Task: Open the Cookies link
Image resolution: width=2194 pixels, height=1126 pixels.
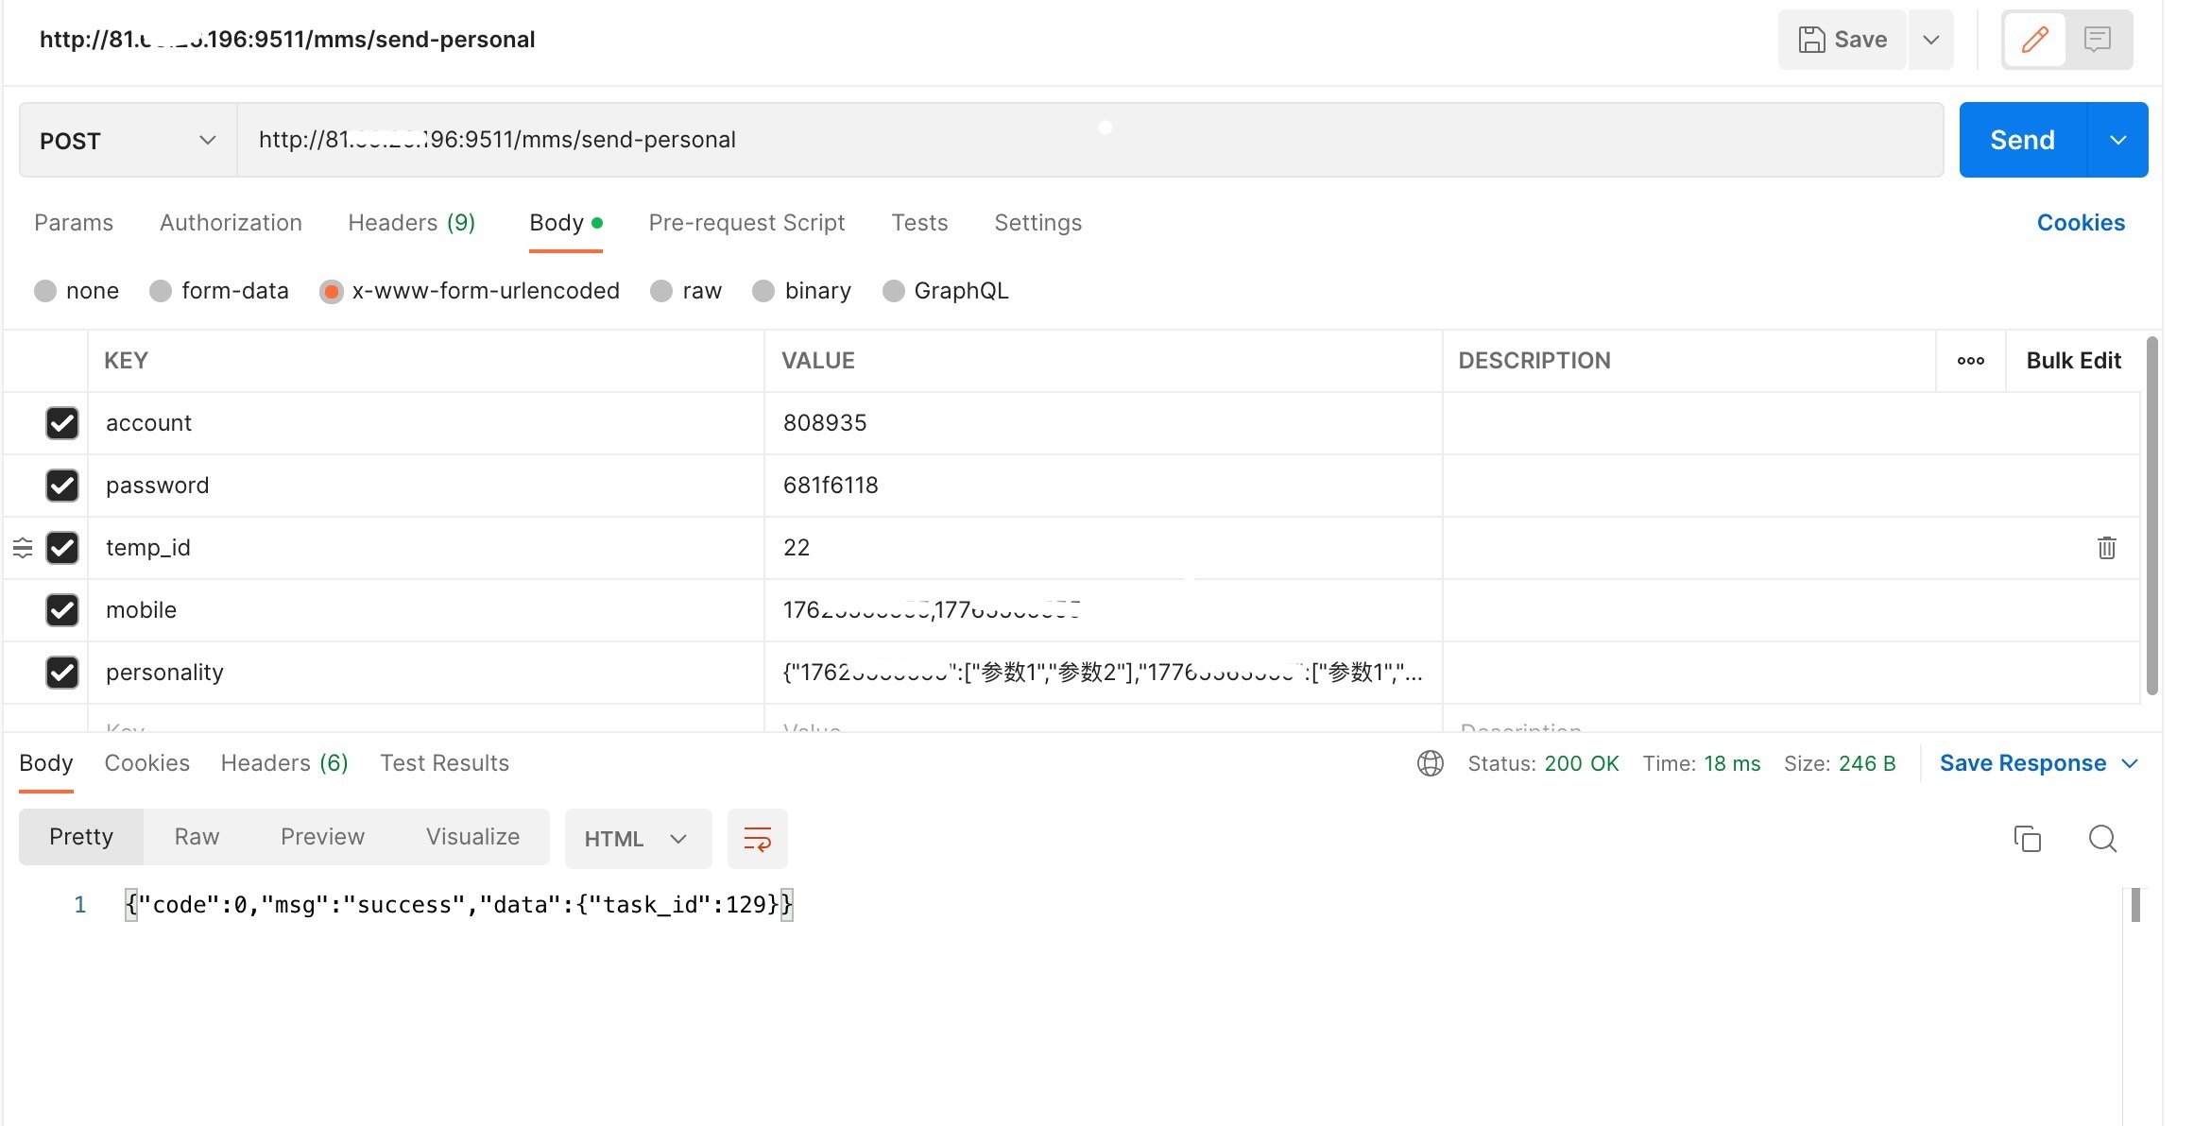Action: [2081, 223]
